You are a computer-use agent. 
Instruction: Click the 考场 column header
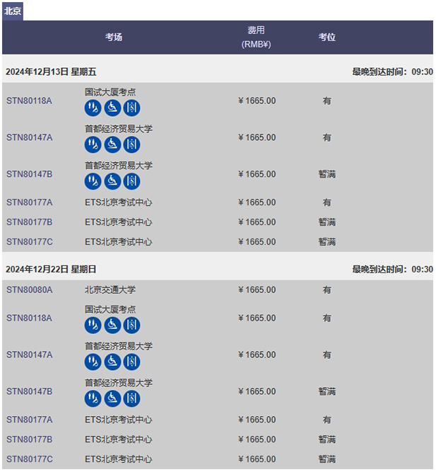pyautogui.click(x=114, y=38)
